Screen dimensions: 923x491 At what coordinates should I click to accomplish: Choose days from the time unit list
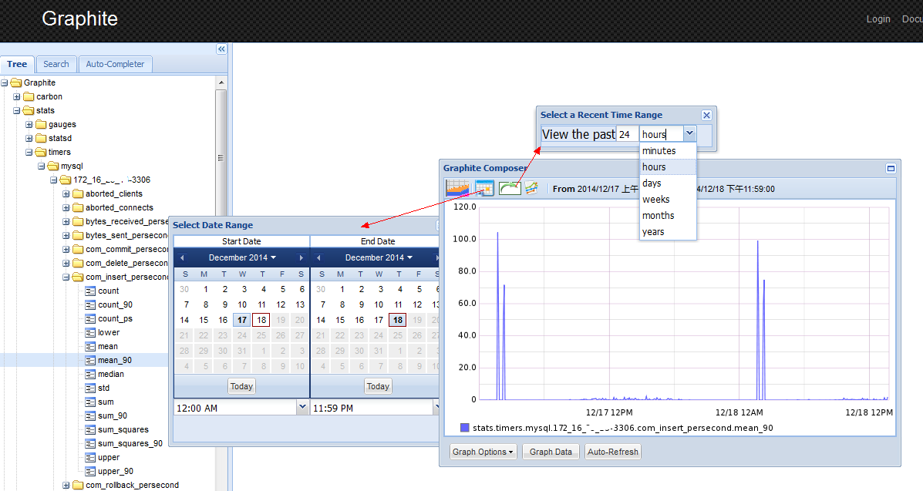point(668,183)
